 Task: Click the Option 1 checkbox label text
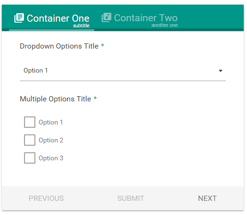coord(51,122)
